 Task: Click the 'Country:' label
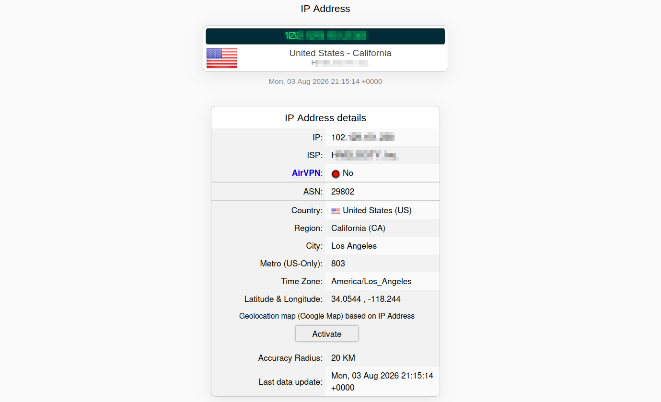pyautogui.click(x=307, y=210)
